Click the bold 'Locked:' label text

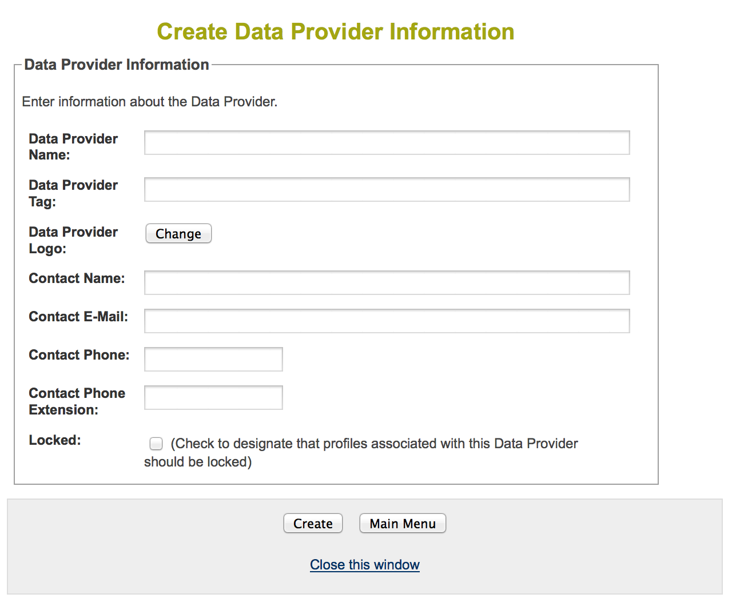[x=55, y=440]
